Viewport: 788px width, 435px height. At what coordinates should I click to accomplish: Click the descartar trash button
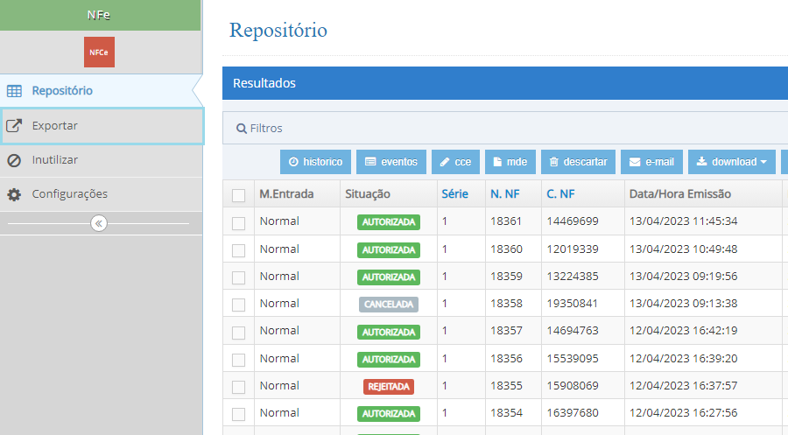coord(578,162)
